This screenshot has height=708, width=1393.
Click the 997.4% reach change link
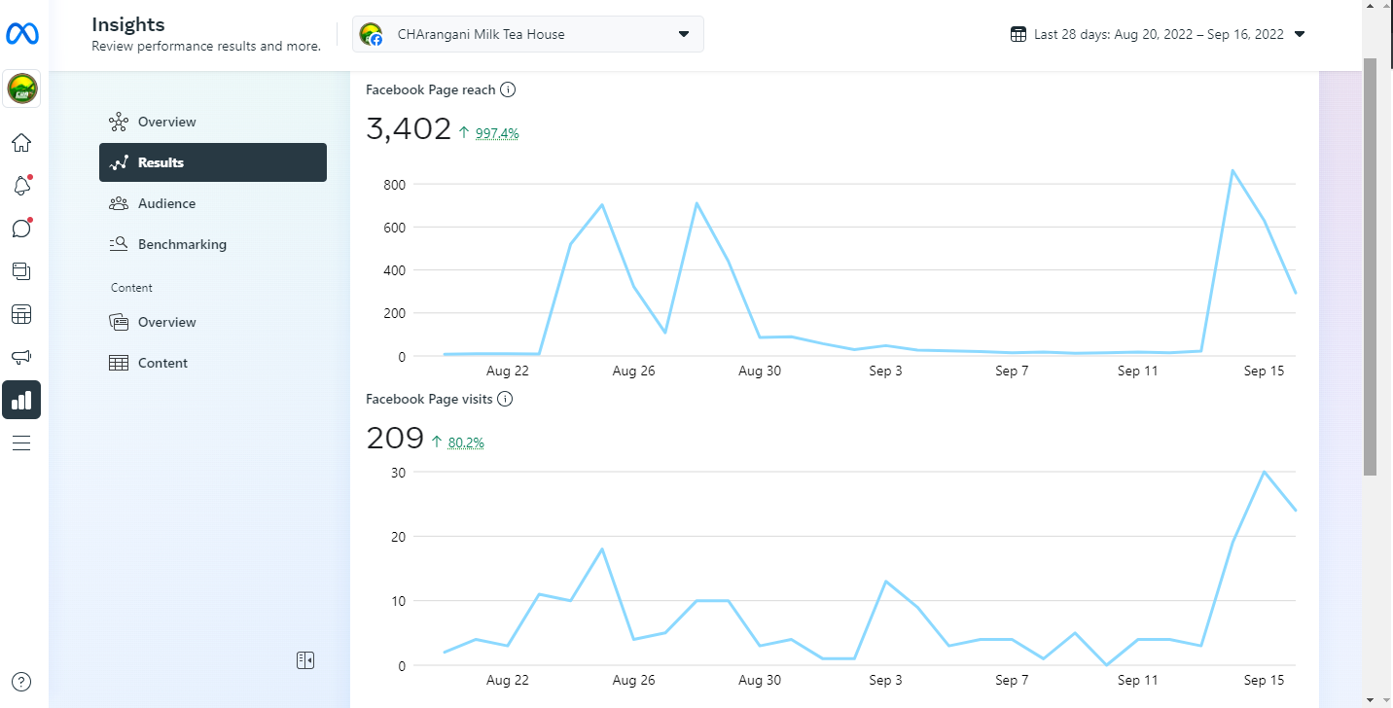496,133
